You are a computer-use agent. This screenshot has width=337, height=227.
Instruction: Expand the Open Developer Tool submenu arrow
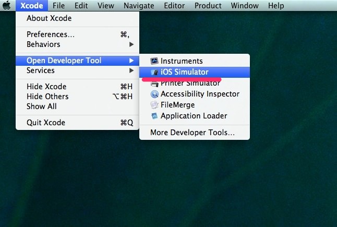[x=131, y=61]
